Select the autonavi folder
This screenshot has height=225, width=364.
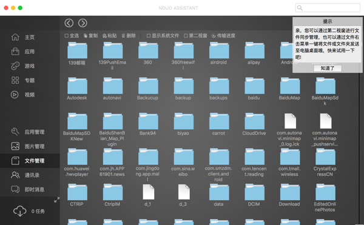click(112, 86)
